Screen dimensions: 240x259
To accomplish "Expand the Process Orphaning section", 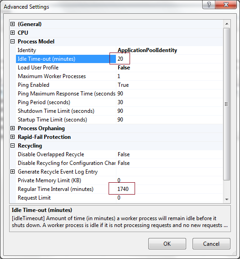I will click(x=12, y=128).
